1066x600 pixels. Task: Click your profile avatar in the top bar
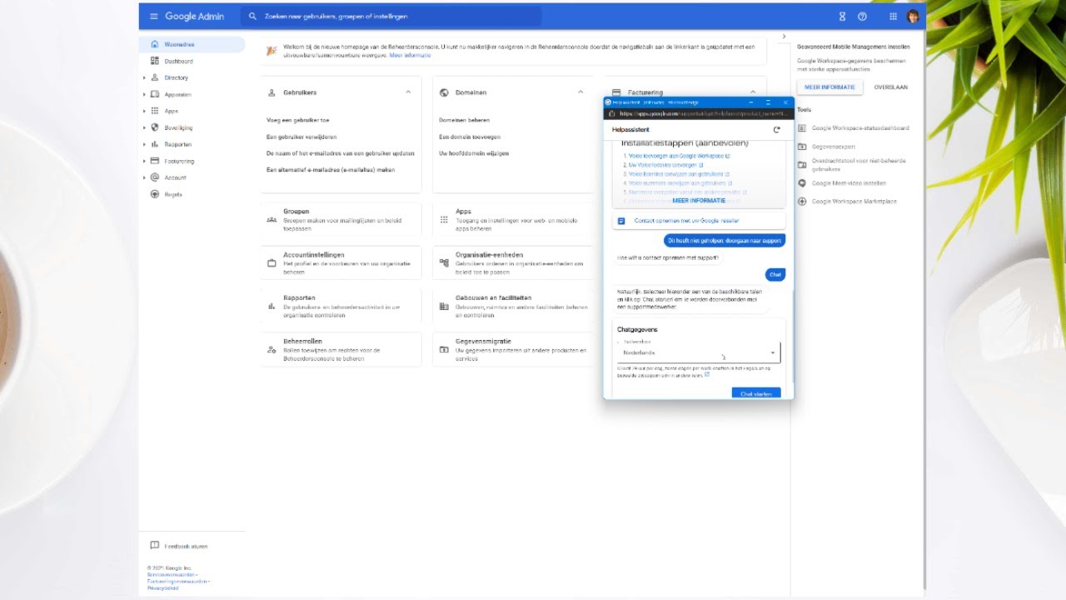click(914, 15)
